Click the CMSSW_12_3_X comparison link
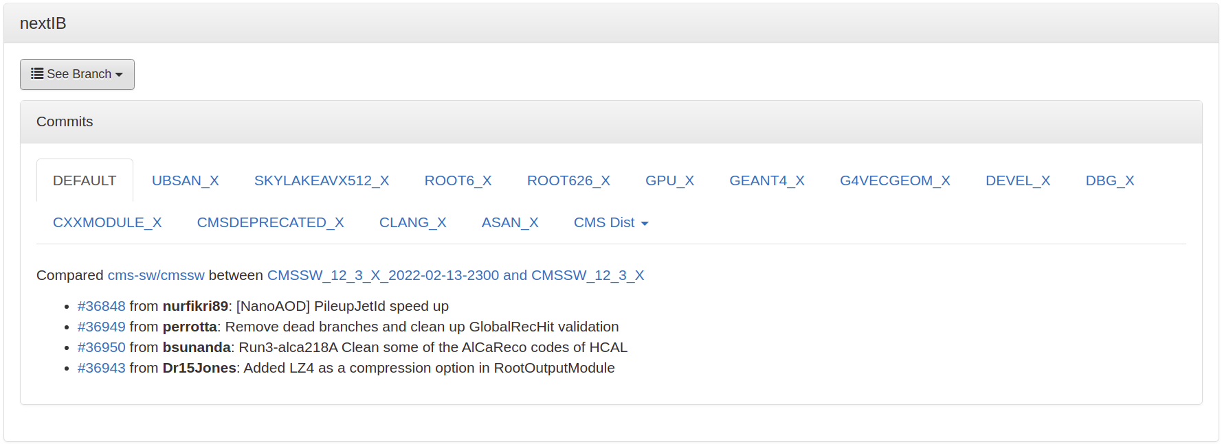The width and height of the screenshot is (1222, 444). [x=455, y=275]
